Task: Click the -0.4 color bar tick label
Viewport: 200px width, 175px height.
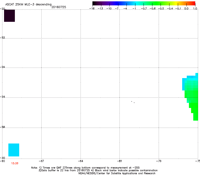Action: point(170,9)
